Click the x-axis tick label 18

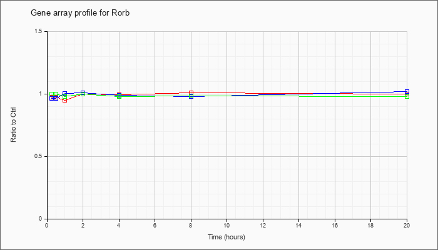[370, 224]
